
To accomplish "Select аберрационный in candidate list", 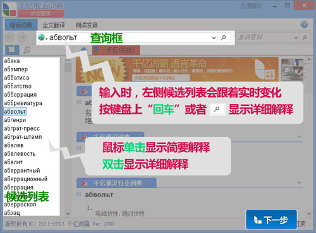I will coord(26,179).
